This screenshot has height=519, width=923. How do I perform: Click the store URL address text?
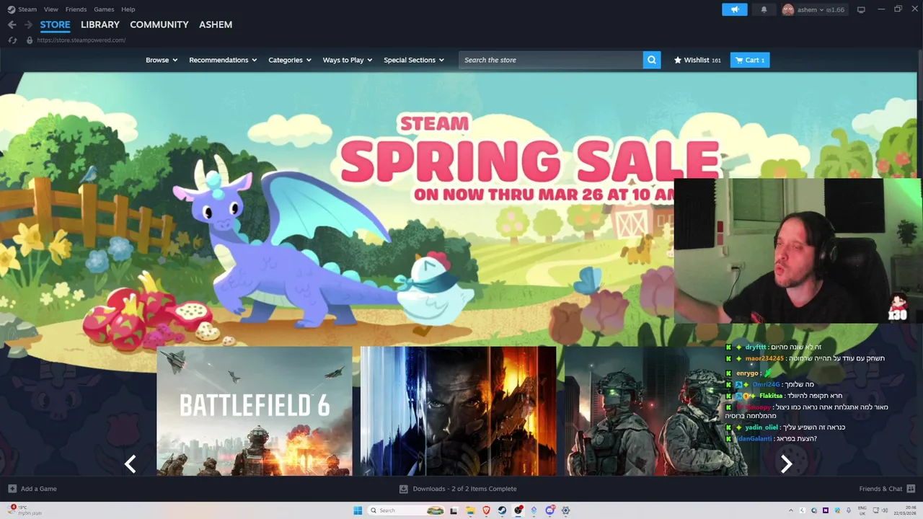81,40
